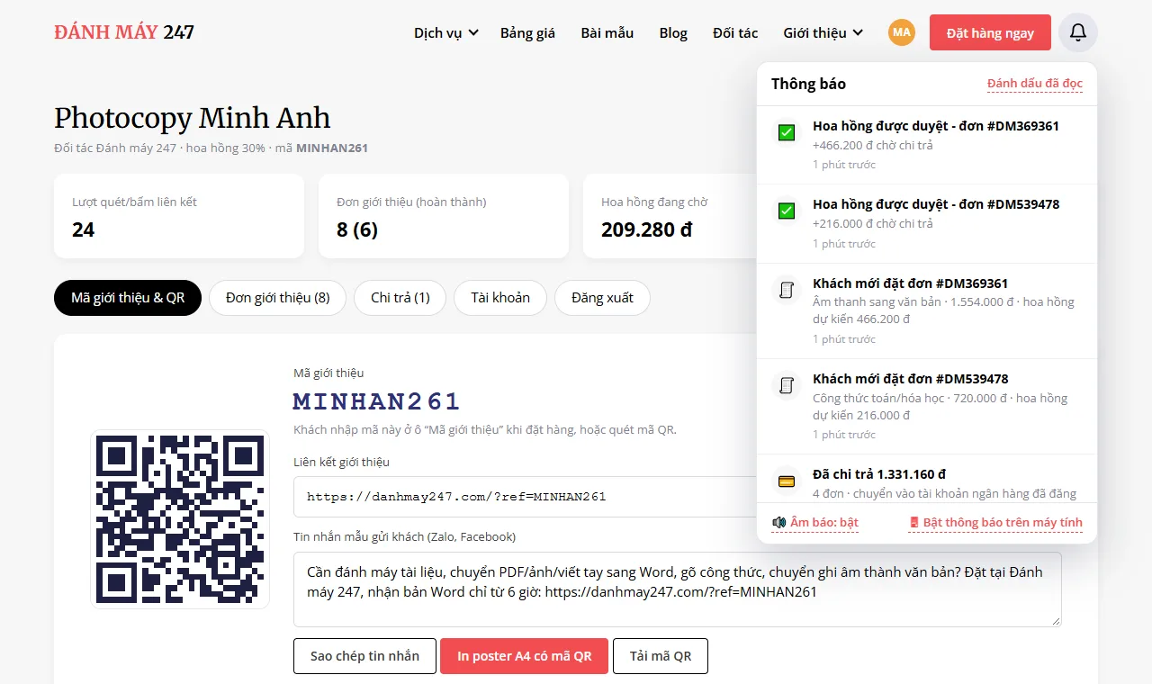This screenshot has height=684, width=1152.
Task: Click the 'ĐÁNH MÁY 247' logo
Action: 124,32
